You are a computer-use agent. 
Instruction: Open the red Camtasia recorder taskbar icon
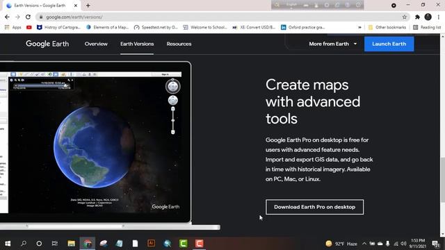(200, 244)
